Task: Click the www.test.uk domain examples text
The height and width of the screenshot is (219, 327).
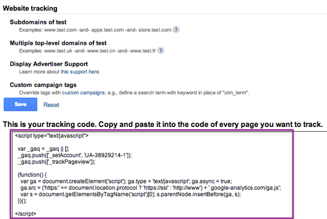Action: [87, 51]
